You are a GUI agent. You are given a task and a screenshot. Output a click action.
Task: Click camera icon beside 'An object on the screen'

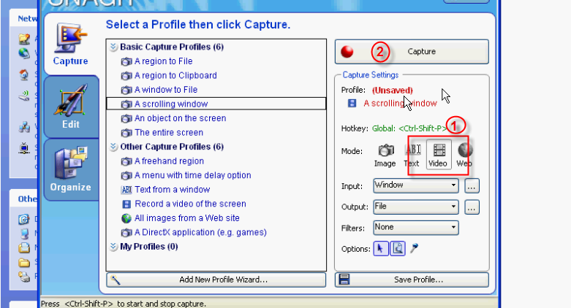tap(126, 118)
